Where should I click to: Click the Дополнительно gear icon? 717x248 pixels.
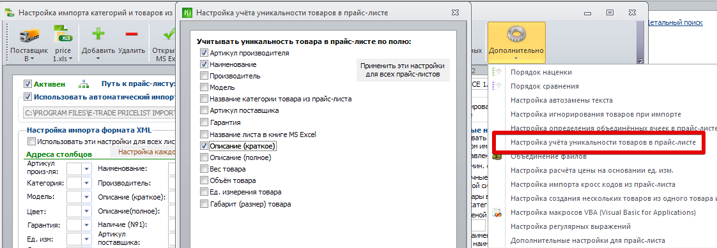[516, 34]
